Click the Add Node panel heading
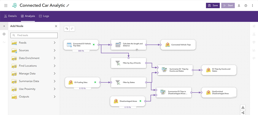The image size is (258, 115). tap(17, 26)
